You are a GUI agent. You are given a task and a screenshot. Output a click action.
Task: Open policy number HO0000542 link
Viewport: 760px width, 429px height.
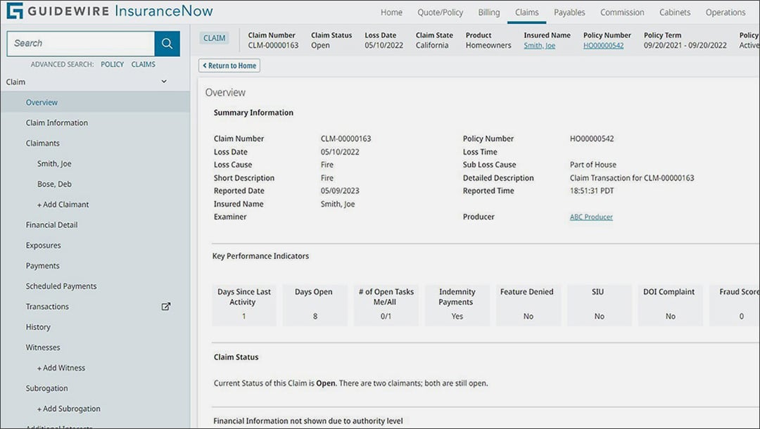(606, 45)
